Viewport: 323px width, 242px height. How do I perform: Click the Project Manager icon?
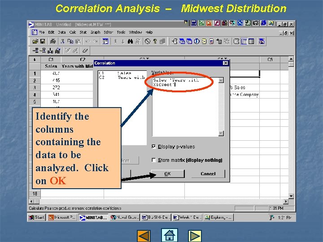251,41
